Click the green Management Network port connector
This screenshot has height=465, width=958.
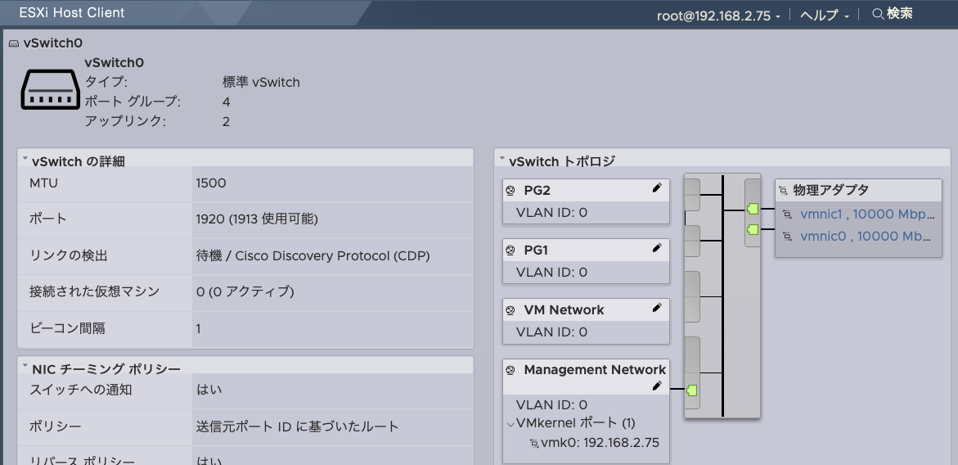coord(691,391)
